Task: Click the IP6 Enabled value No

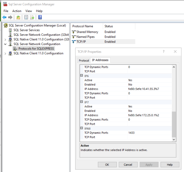Action: click(150, 84)
